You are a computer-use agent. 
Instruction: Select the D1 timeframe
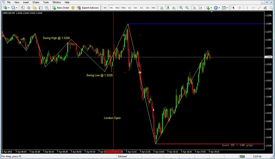(x=142, y=8)
